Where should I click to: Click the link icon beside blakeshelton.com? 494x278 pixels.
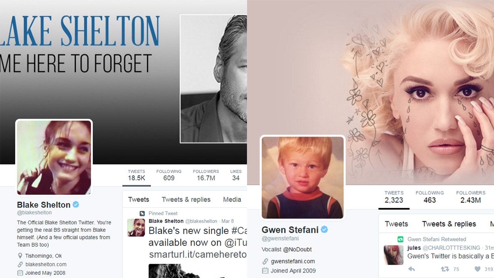coord(20,264)
